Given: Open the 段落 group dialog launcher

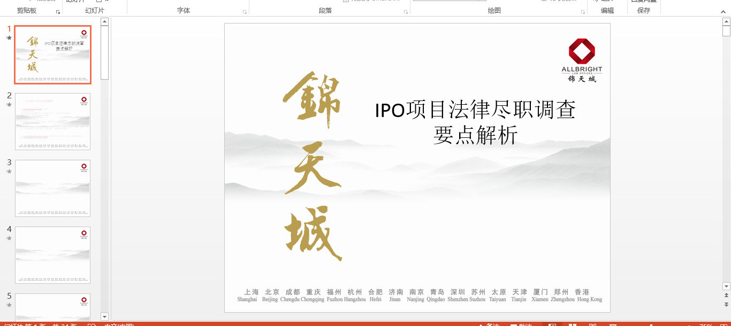Looking at the screenshot, I should (406, 12).
